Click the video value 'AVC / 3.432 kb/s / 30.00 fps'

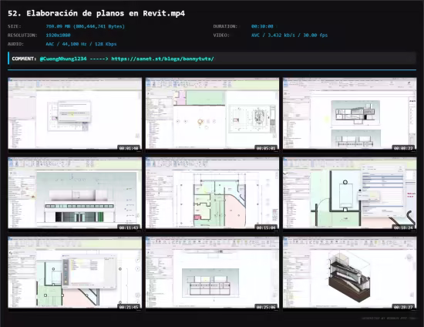coord(289,35)
